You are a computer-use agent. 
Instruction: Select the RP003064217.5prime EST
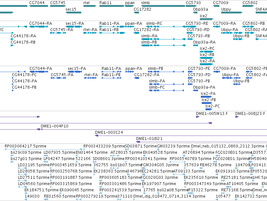pos(43,149)
